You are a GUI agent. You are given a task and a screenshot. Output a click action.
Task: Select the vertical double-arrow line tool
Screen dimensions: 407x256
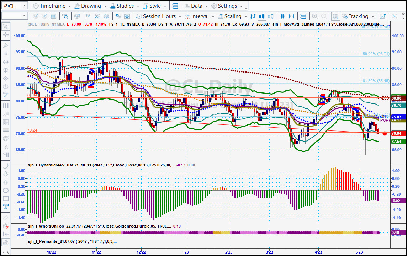[x=6, y=70]
